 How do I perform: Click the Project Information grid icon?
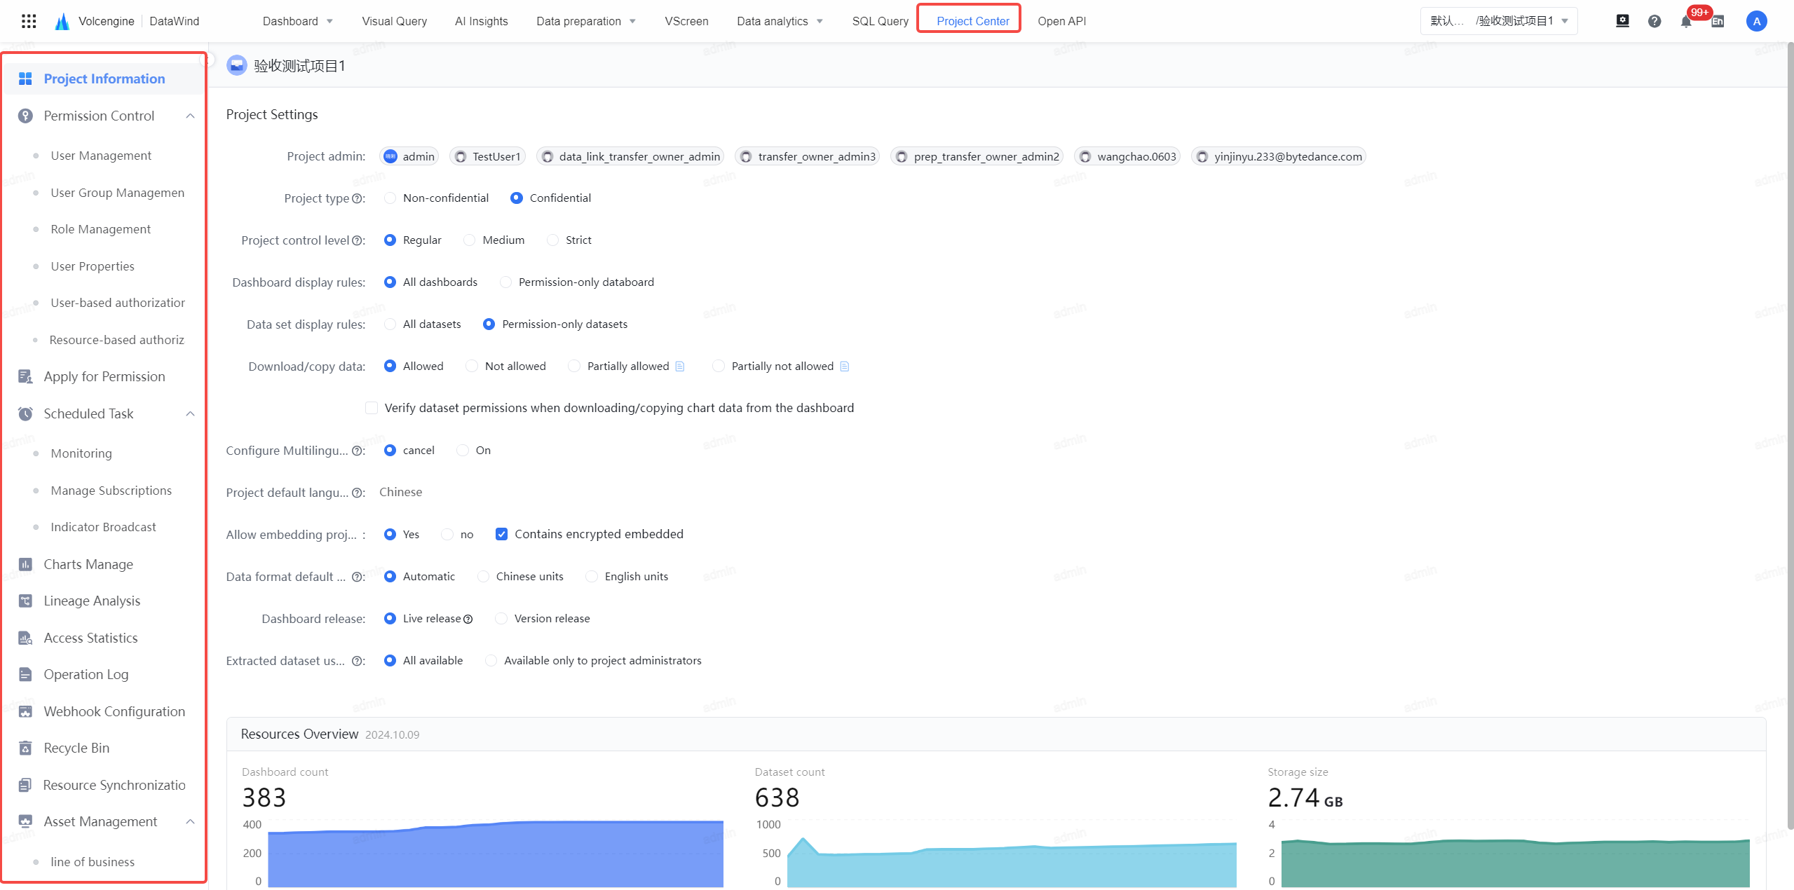point(25,78)
